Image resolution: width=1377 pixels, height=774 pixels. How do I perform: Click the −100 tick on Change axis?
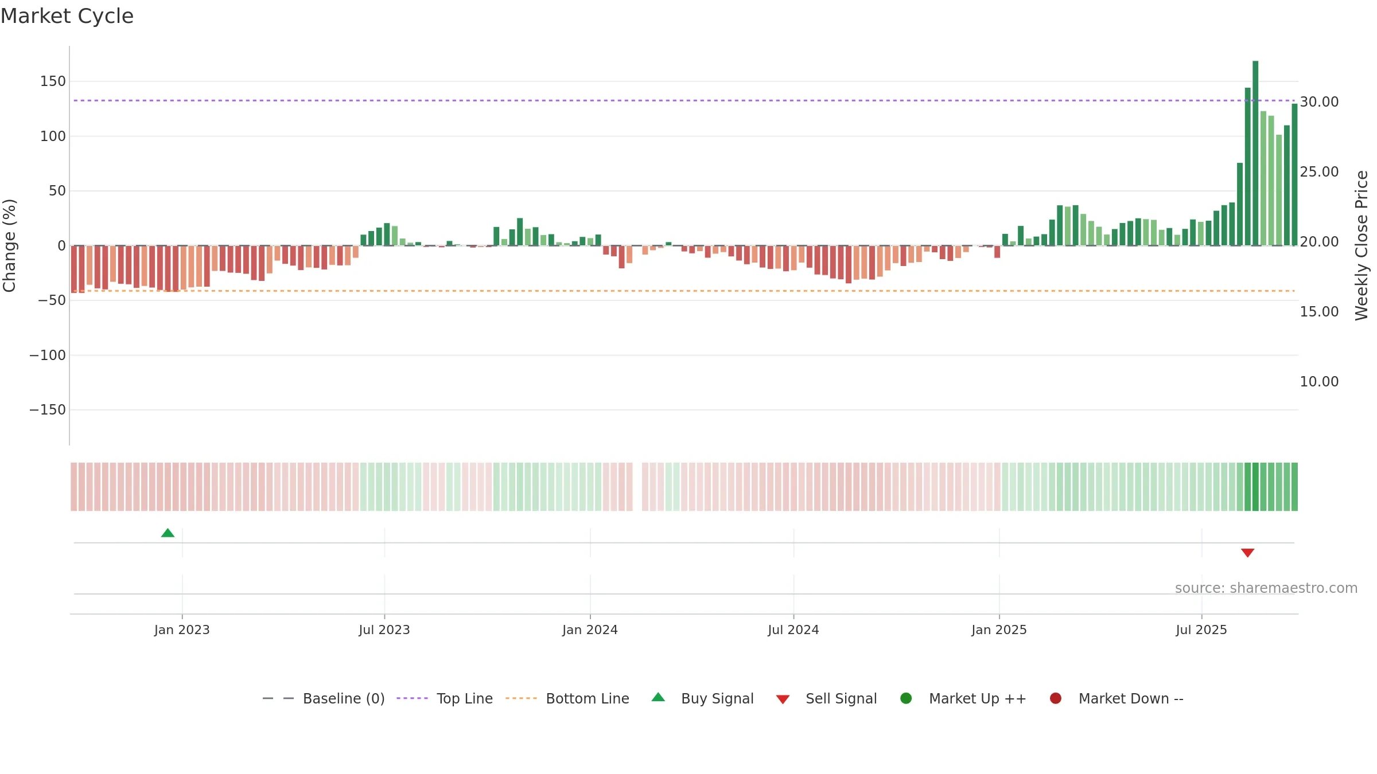[48, 355]
